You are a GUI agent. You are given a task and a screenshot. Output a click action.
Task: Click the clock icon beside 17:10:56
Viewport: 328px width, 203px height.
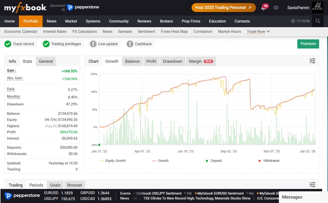coord(293,21)
